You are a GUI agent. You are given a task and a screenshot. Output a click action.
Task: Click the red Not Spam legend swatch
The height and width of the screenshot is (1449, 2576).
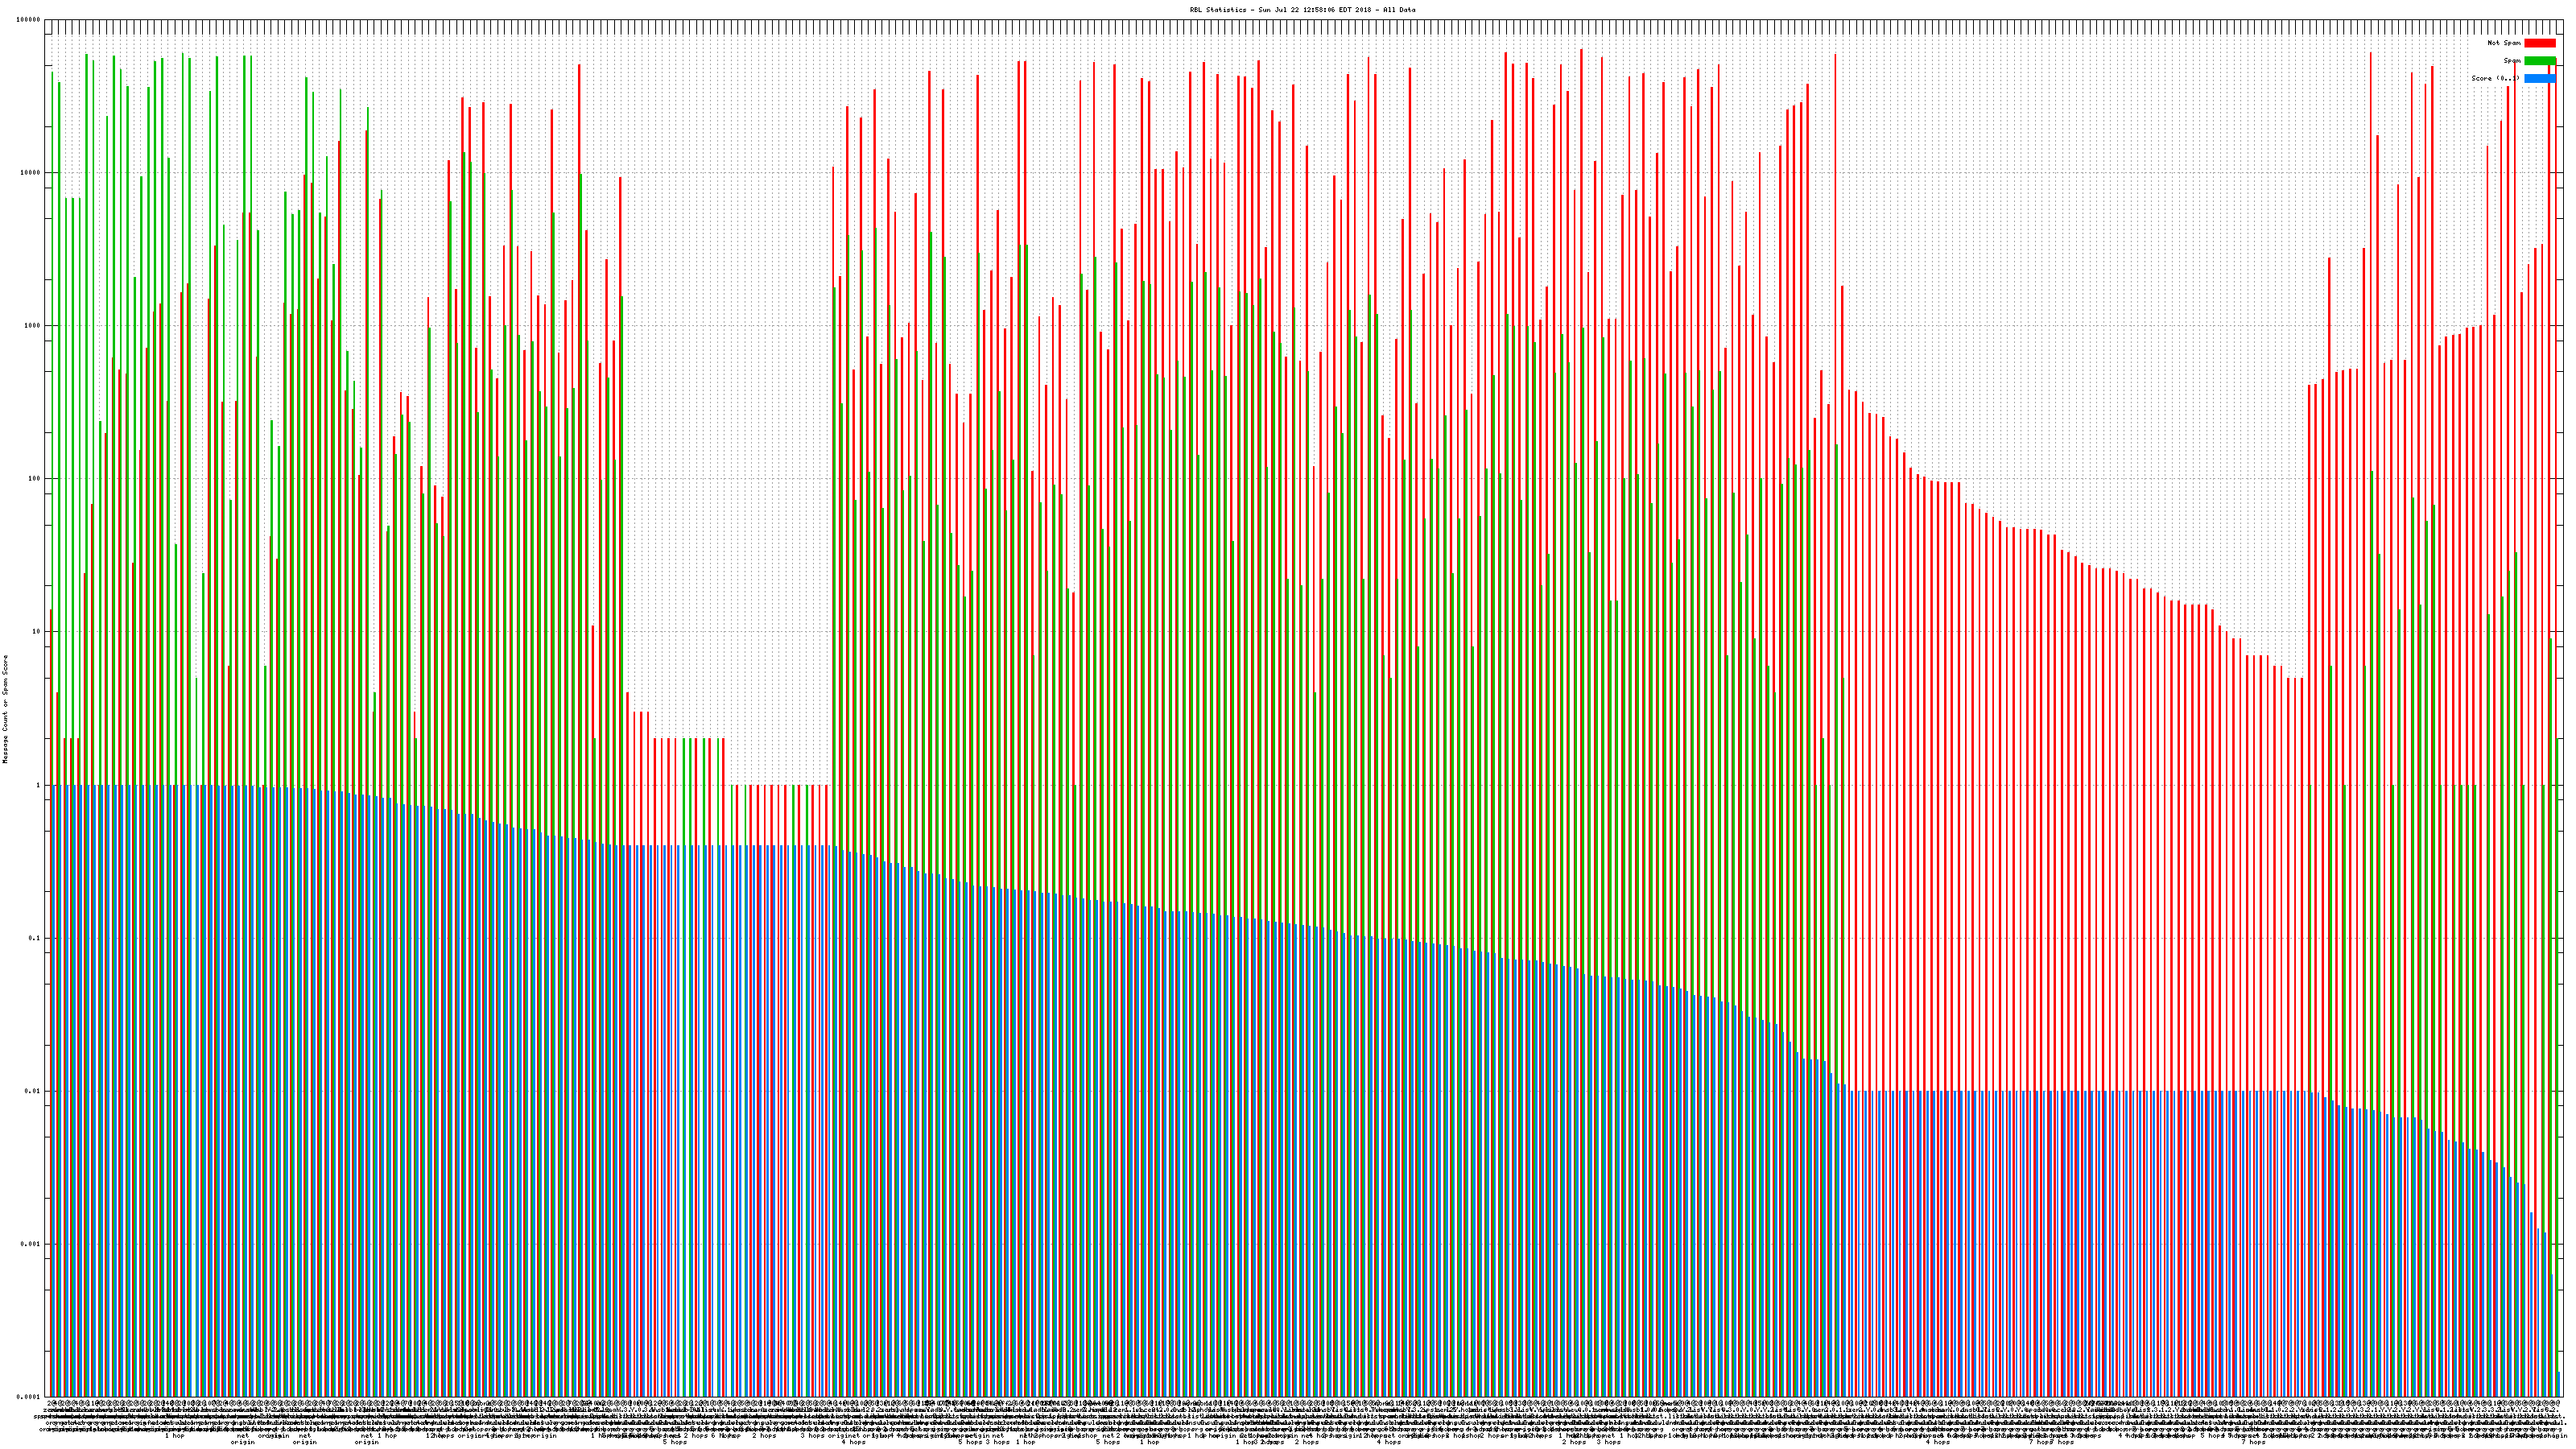pyautogui.click(x=2540, y=43)
